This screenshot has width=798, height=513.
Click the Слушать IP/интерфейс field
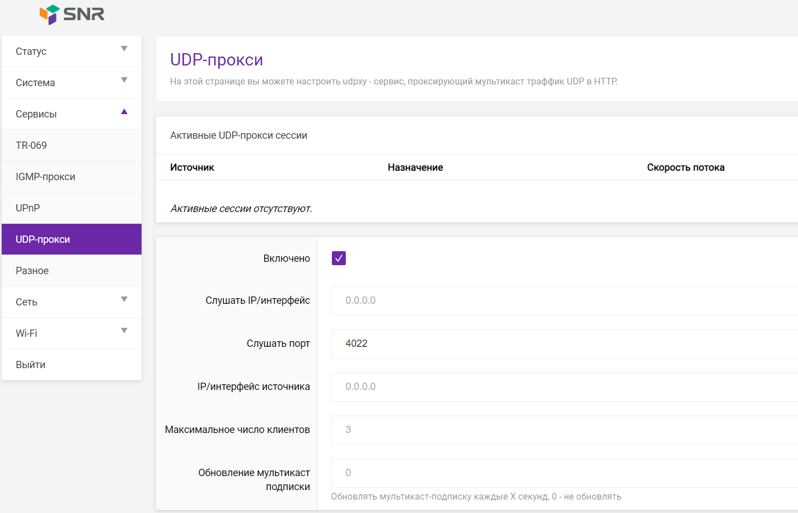pos(560,301)
